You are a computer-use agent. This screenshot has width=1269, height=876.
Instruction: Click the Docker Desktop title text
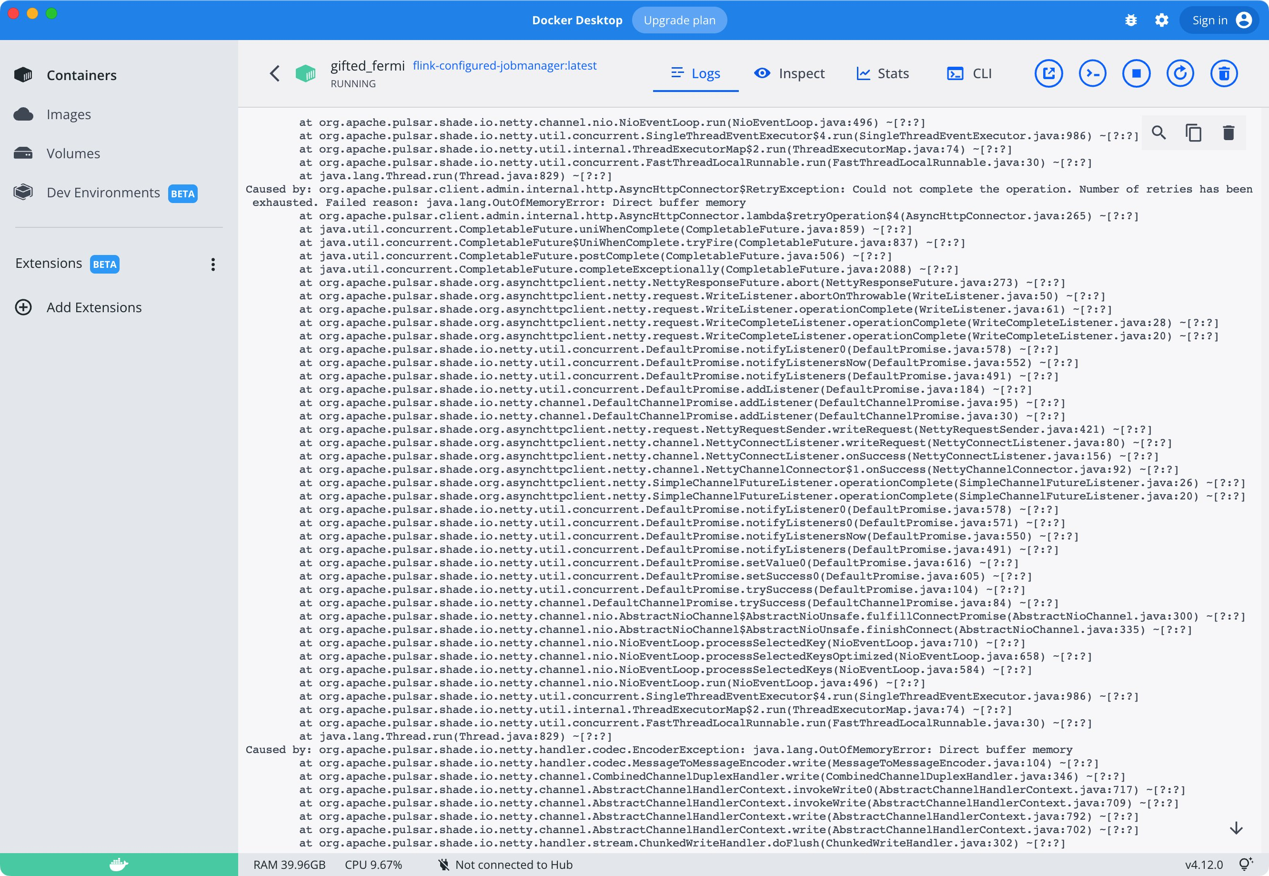pyautogui.click(x=577, y=20)
